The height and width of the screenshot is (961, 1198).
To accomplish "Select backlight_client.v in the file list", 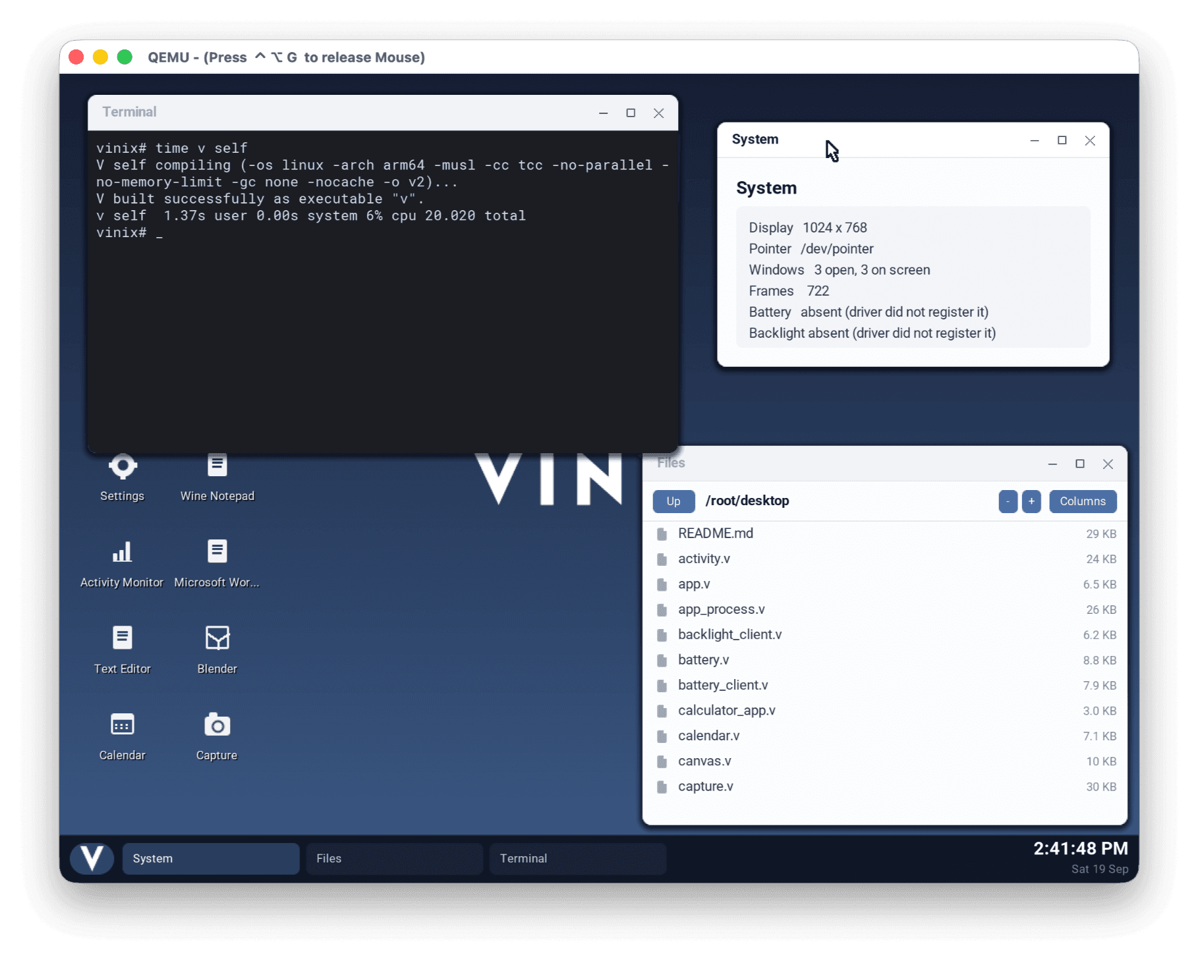I will pos(885,635).
